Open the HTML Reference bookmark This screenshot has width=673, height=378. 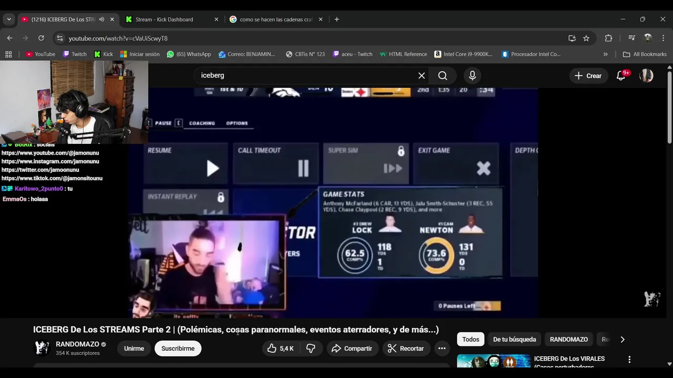[403, 54]
